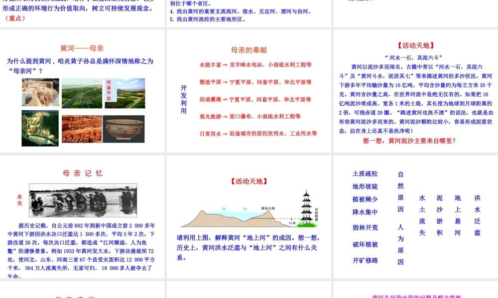Open the waterfall photo in 黄河——母亲 slide

tap(40, 92)
